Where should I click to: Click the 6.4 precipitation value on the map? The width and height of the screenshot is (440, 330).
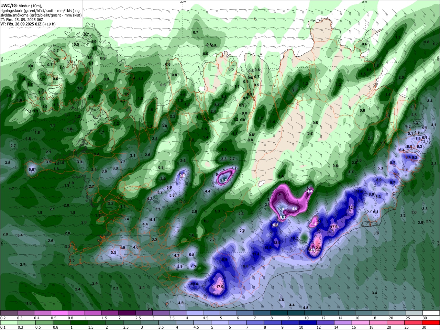click(402, 150)
